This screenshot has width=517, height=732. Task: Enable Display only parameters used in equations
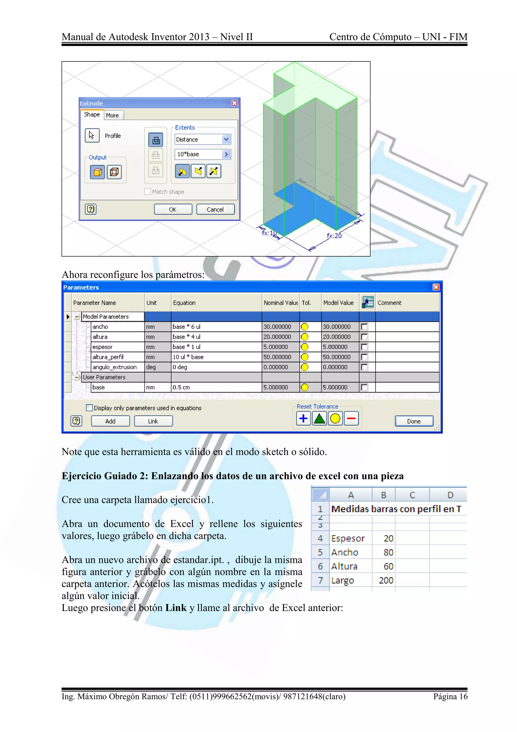(89, 408)
